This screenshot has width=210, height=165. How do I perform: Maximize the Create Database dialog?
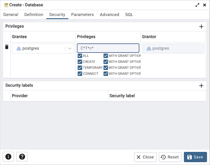click(x=197, y=5)
